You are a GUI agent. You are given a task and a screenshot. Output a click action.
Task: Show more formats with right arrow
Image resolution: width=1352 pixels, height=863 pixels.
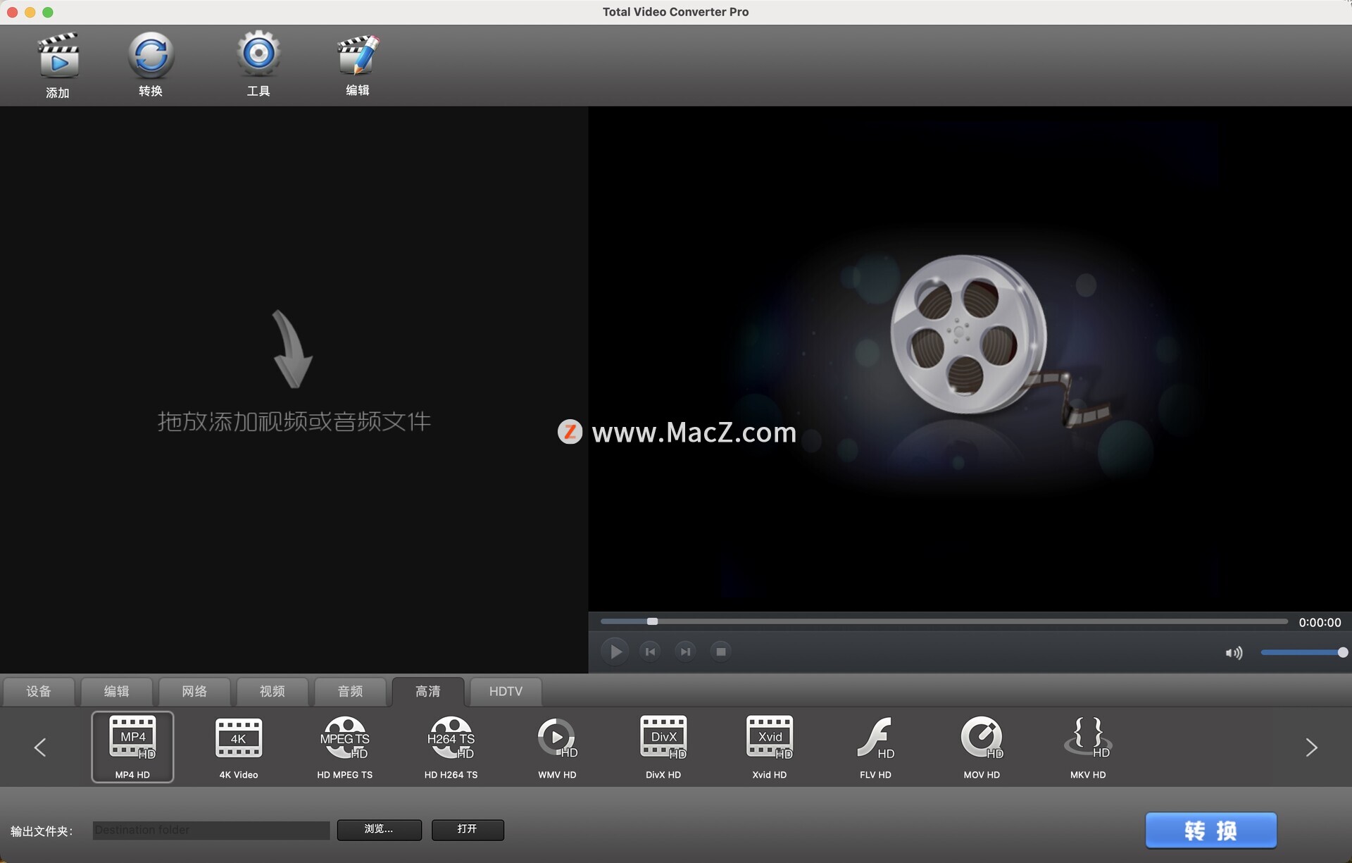1311,747
